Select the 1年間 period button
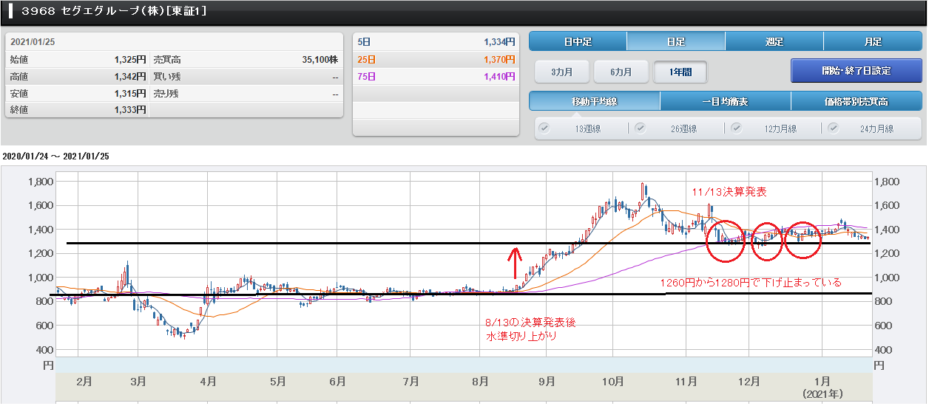Screen dimensions: 929x406 point(680,72)
